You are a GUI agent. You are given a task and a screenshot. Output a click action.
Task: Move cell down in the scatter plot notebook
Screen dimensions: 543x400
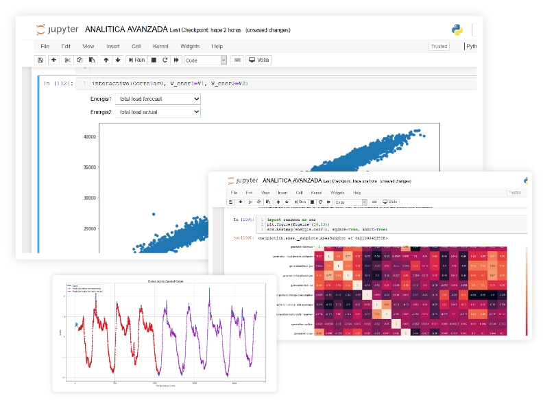(x=118, y=60)
